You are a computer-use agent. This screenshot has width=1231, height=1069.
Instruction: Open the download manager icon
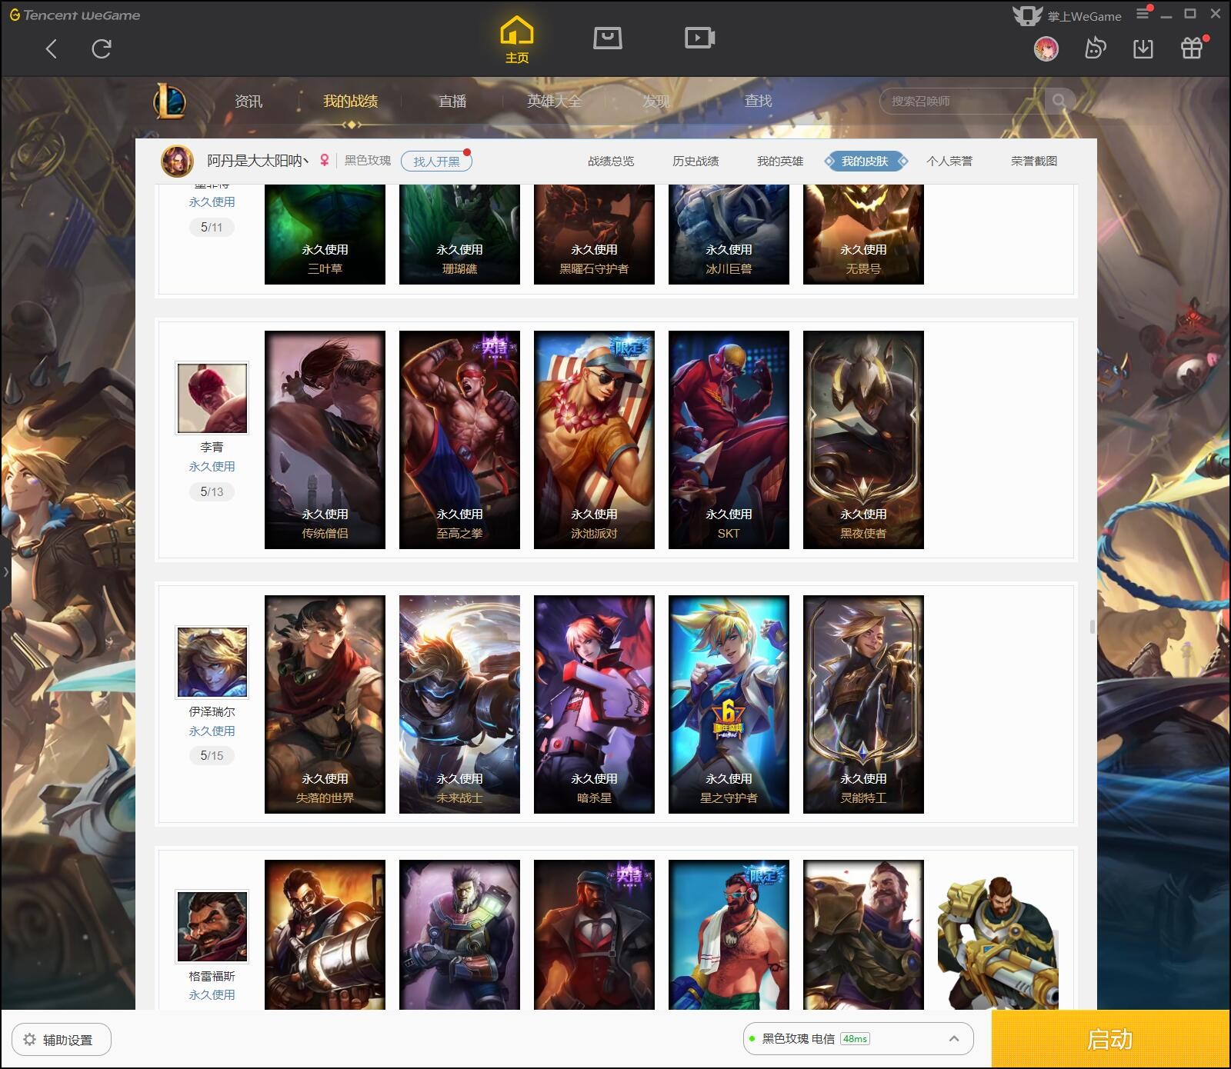pyautogui.click(x=1143, y=49)
